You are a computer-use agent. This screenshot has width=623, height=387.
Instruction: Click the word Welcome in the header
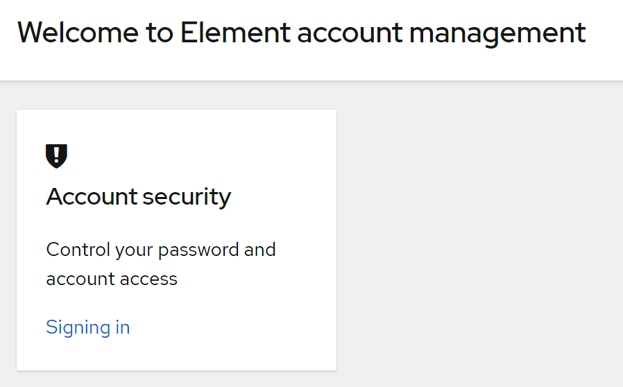tap(78, 33)
